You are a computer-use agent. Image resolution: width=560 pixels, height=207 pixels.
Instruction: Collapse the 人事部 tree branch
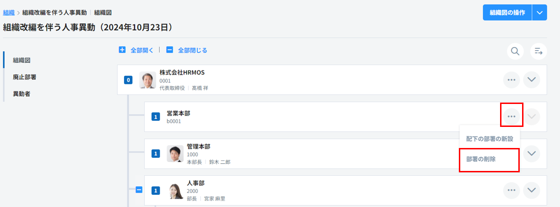[139, 190]
